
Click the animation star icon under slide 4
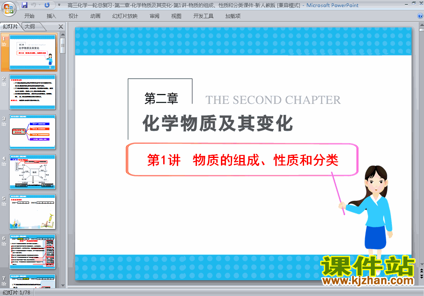[4, 164]
